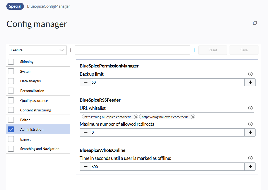
Task: Click info icon for URL whitelist
Action: click(250, 108)
